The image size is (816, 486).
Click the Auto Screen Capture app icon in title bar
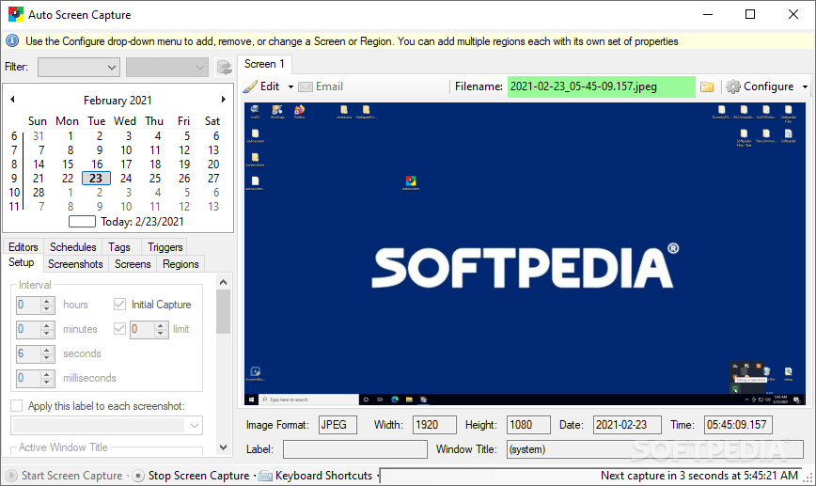pos(16,14)
